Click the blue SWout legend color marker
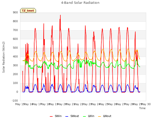The height and width of the screenshot is (121, 161). [x=67, y=116]
